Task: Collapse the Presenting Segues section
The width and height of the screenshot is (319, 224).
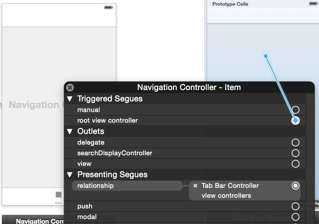Action: coord(70,175)
